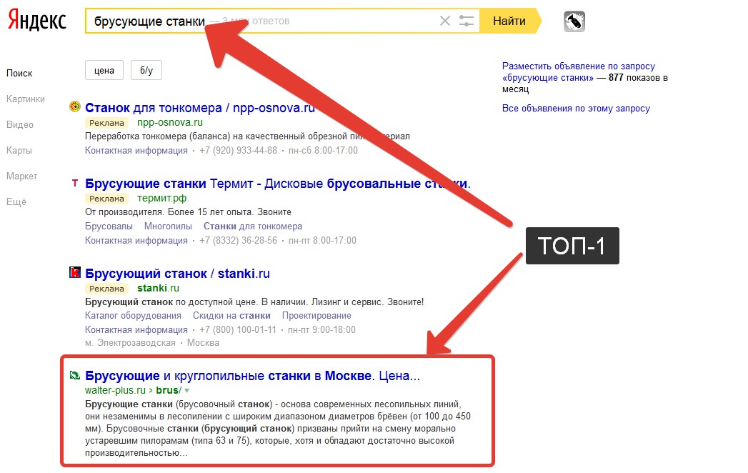
Task: Click phone number +7 (800) 100-01-11
Action: pos(238,330)
